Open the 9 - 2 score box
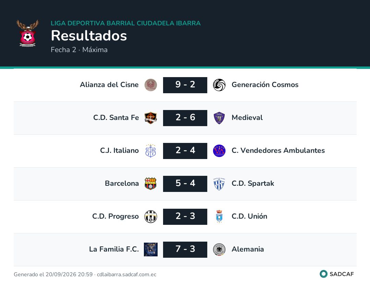The height and width of the screenshot is (292, 370). click(x=185, y=85)
